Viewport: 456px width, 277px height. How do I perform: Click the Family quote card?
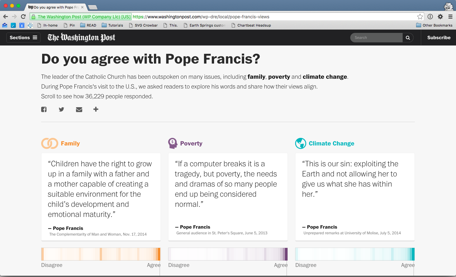pos(101,197)
